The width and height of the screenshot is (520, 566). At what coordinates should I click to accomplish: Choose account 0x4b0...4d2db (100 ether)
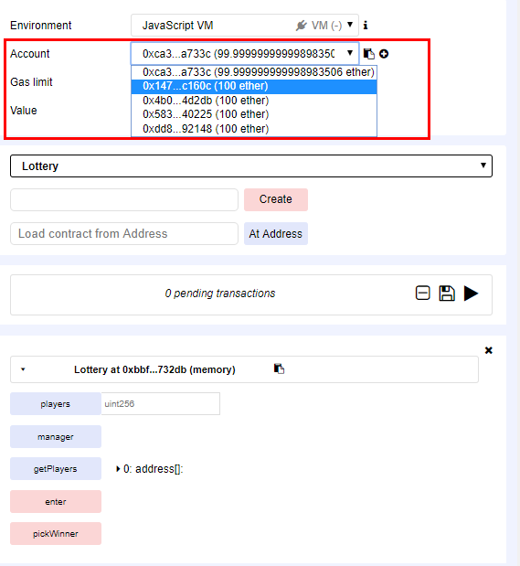(x=254, y=101)
